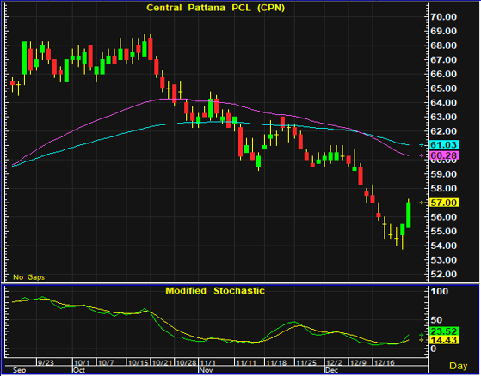Click the large green candle near 9/23
Screen dimensions: 481x376
25,58
